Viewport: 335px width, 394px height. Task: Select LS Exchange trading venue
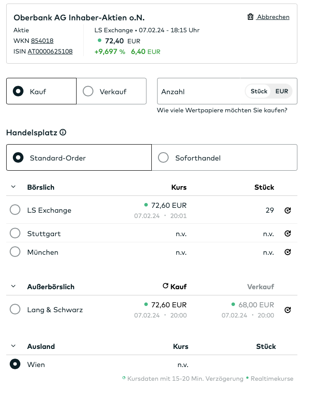pyautogui.click(x=15, y=210)
